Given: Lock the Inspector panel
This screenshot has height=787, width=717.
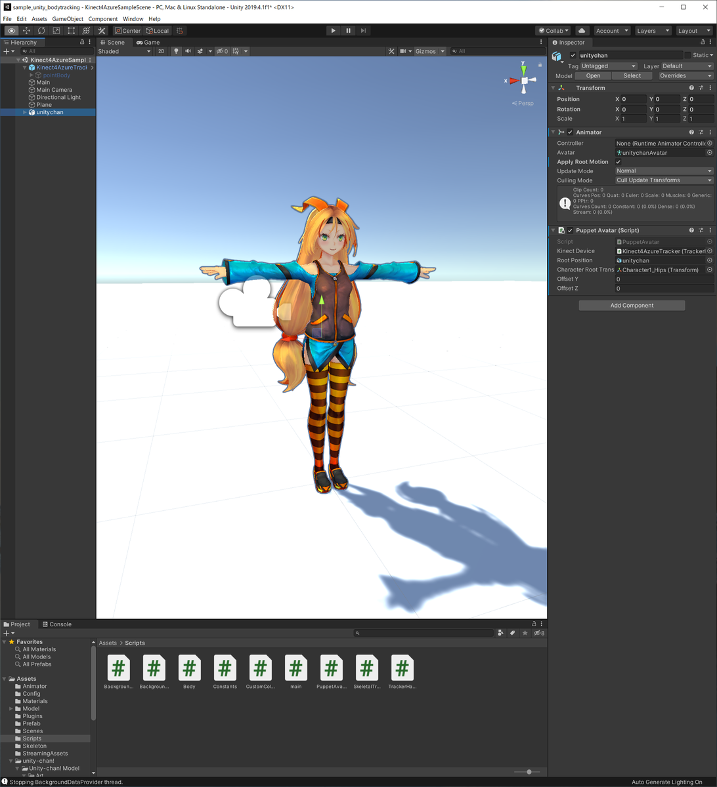Looking at the screenshot, I should (x=702, y=42).
